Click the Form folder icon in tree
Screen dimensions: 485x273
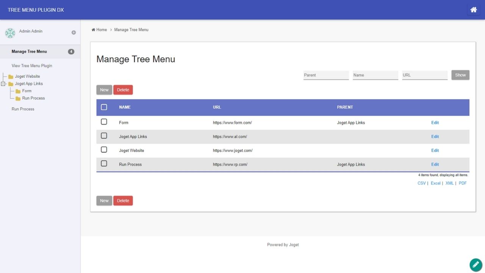[x=18, y=91]
